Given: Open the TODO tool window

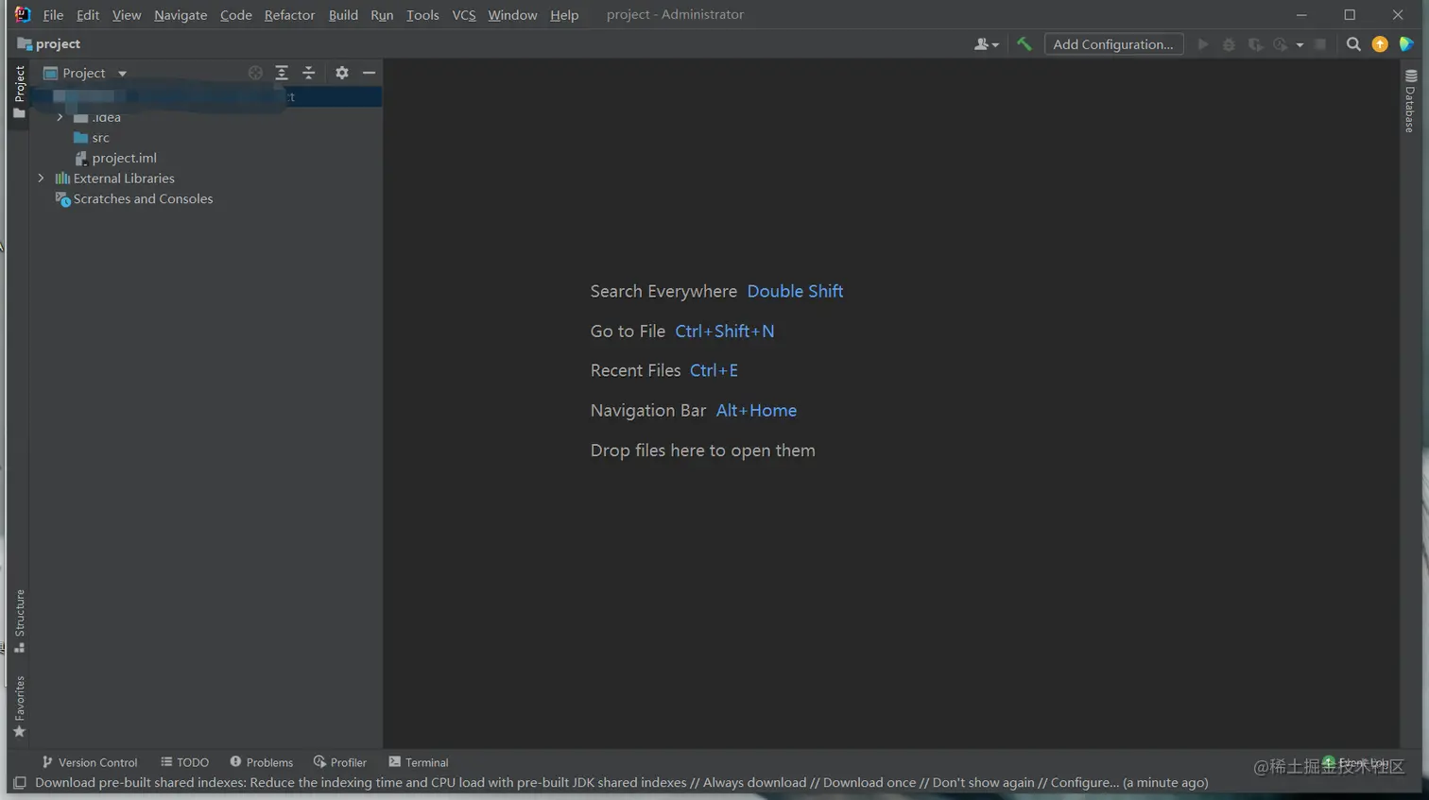Looking at the screenshot, I should 185,762.
